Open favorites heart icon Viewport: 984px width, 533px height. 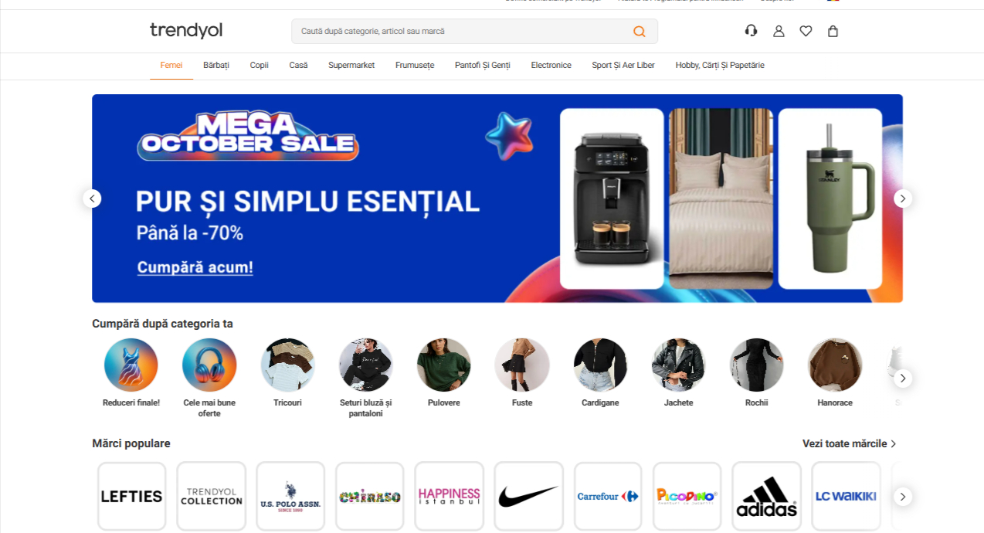pyautogui.click(x=806, y=31)
